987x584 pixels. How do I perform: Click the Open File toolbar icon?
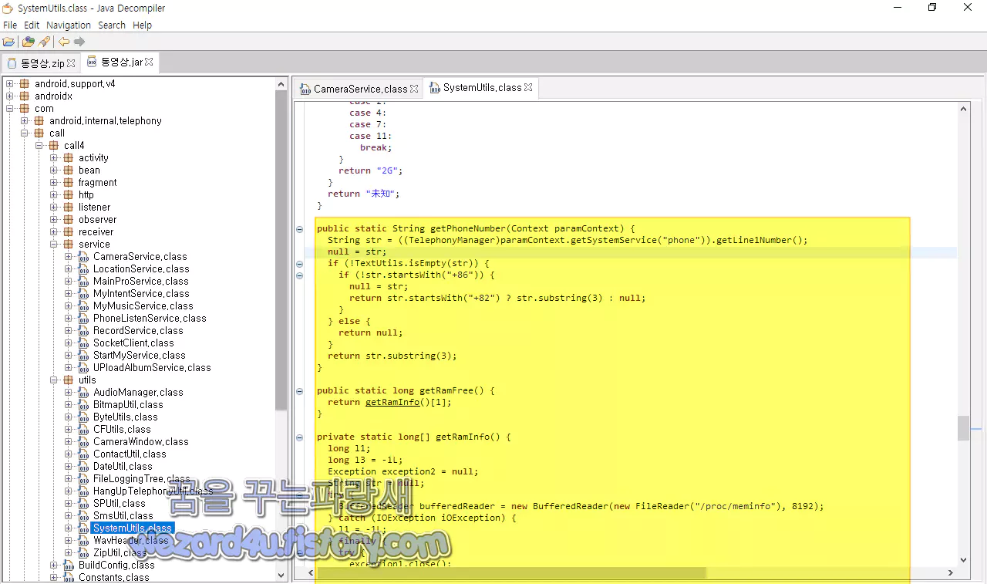point(8,42)
